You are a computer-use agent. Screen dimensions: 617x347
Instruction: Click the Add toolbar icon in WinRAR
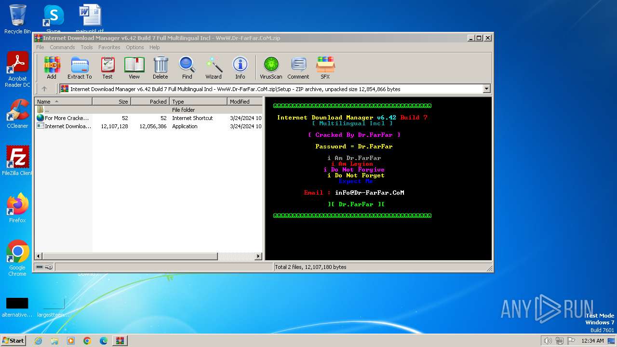pos(52,68)
